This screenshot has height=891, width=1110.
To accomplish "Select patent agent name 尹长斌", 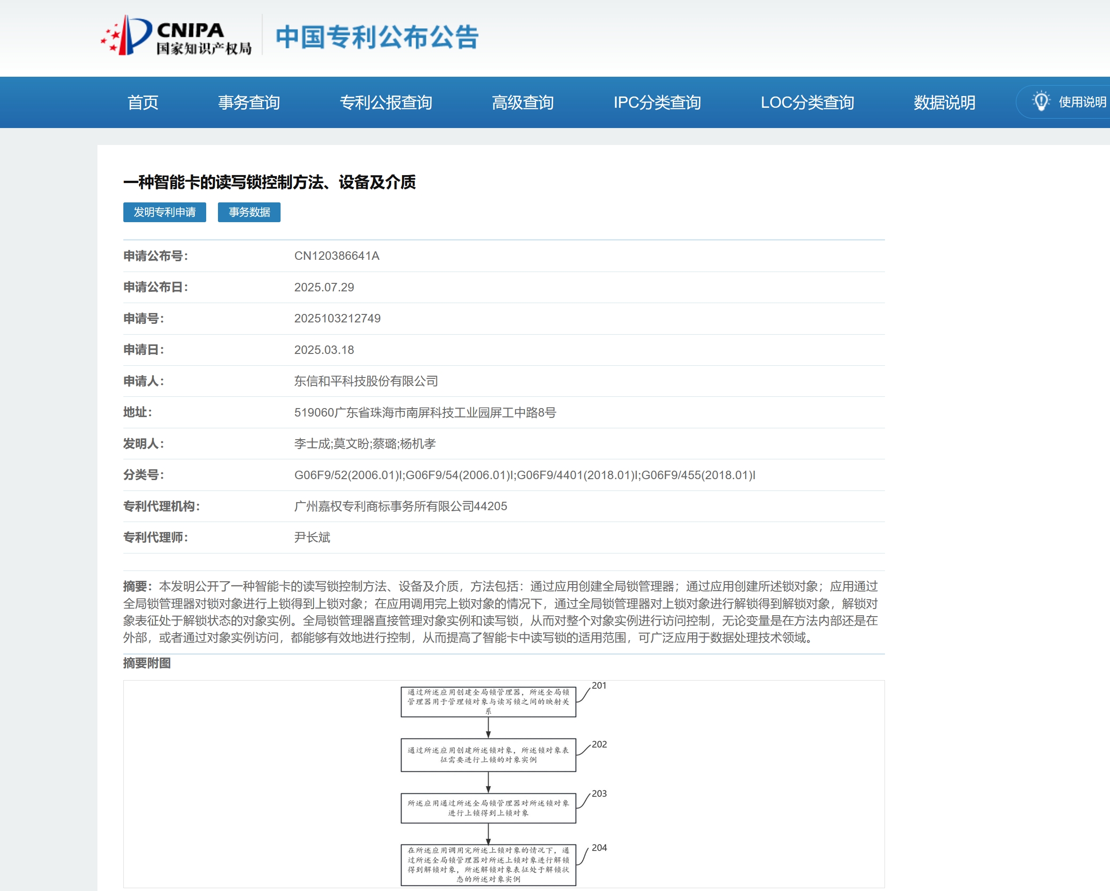I will 312,538.
